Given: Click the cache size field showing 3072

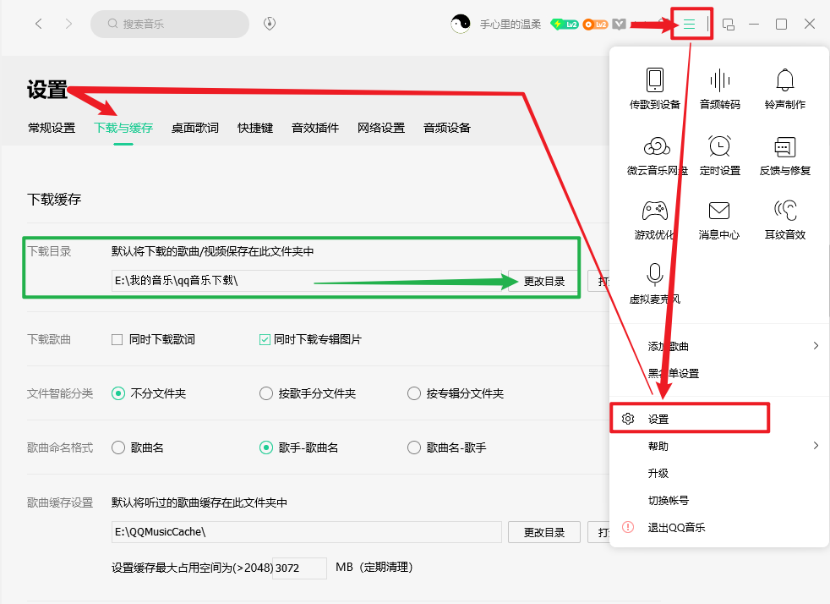Looking at the screenshot, I should (x=299, y=568).
